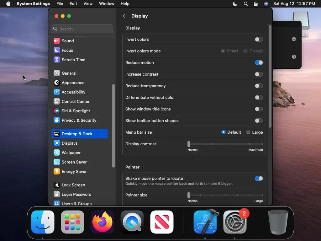This screenshot has width=321, height=241.
Task: Toggle Invert colors switch
Action: point(259,39)
